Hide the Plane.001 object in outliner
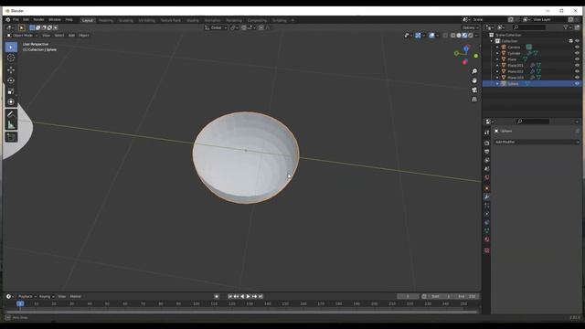The width and height of the screenshot is (585, 329). click(x=577, y=66)
